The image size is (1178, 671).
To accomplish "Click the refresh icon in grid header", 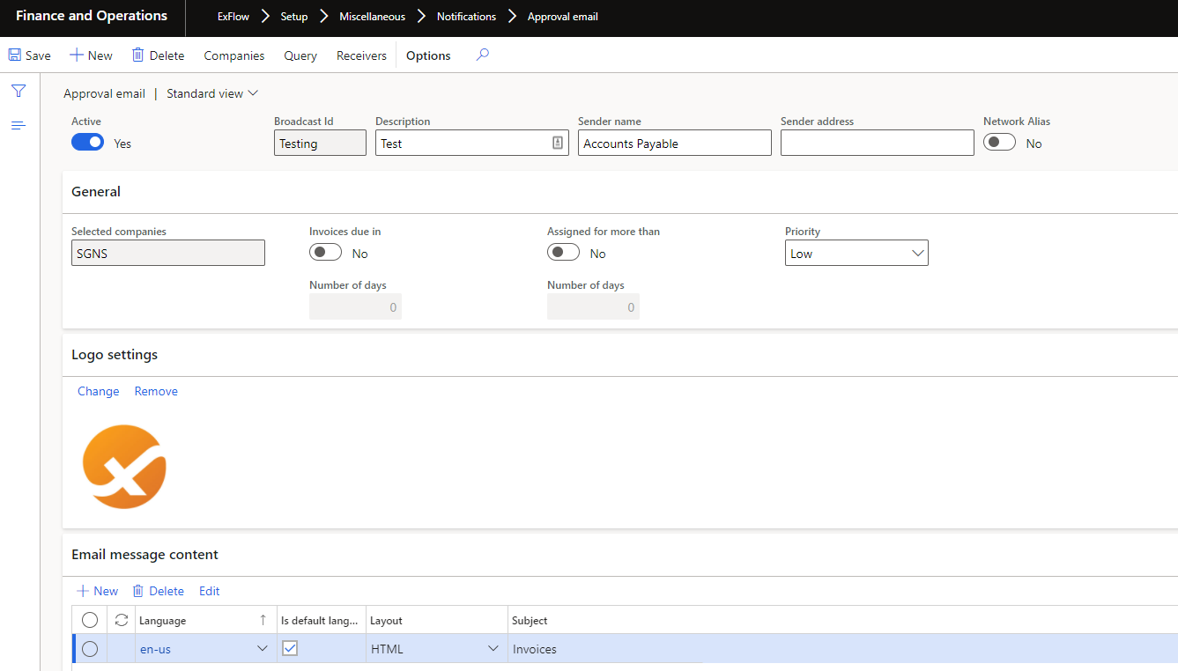I will point(122,620).
